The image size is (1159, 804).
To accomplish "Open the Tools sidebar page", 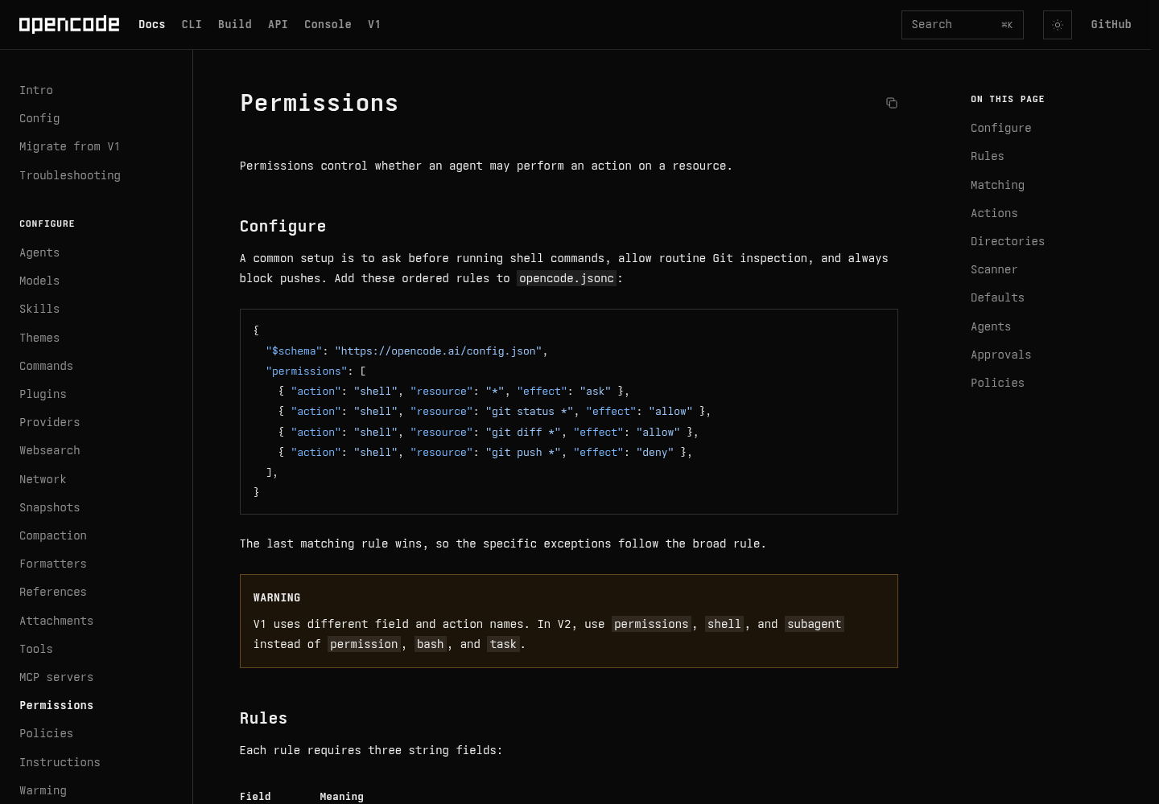I will point(36,649).
